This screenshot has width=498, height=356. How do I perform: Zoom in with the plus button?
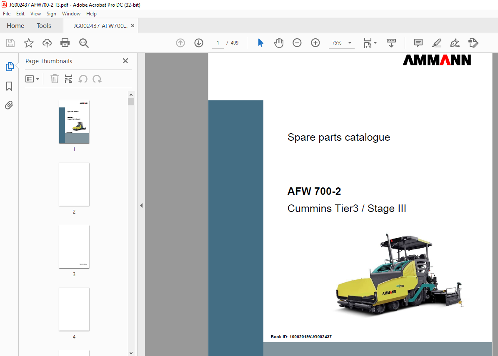click(315, 43)
